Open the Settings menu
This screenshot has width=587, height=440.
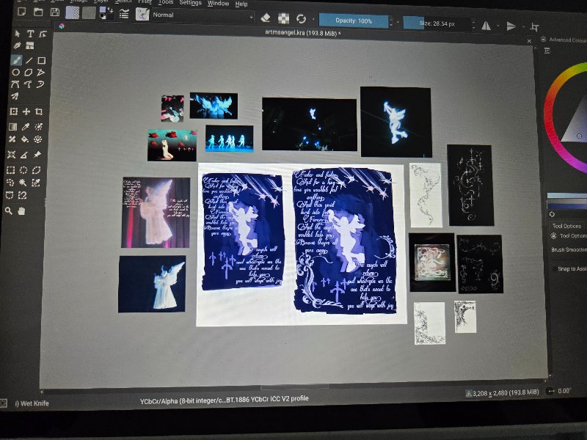tap(190, 3)
